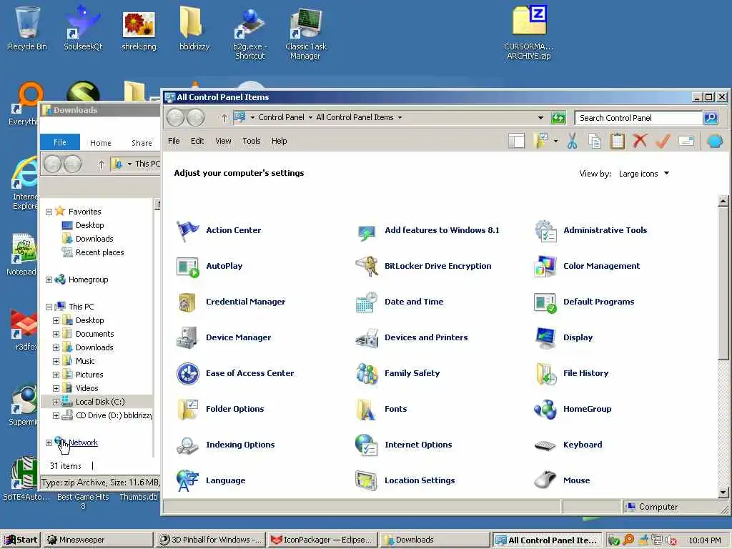
Task: Open the Control Panel breadcrumb arrow
Action: 310,118
